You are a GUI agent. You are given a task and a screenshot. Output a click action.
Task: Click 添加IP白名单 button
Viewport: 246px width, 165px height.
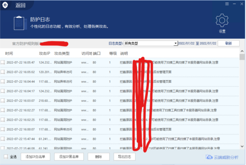tap(35, 157)
